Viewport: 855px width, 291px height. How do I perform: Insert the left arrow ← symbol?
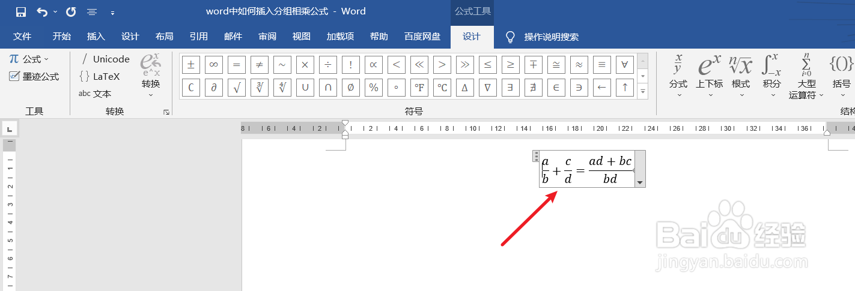click(x=602, y=88)
